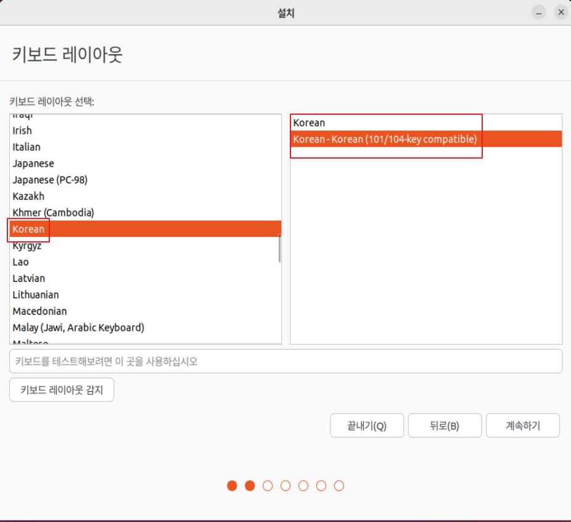Click the keyboard test input field
The height and width of the screenshot is (522, 571).
tap(285, 361)
